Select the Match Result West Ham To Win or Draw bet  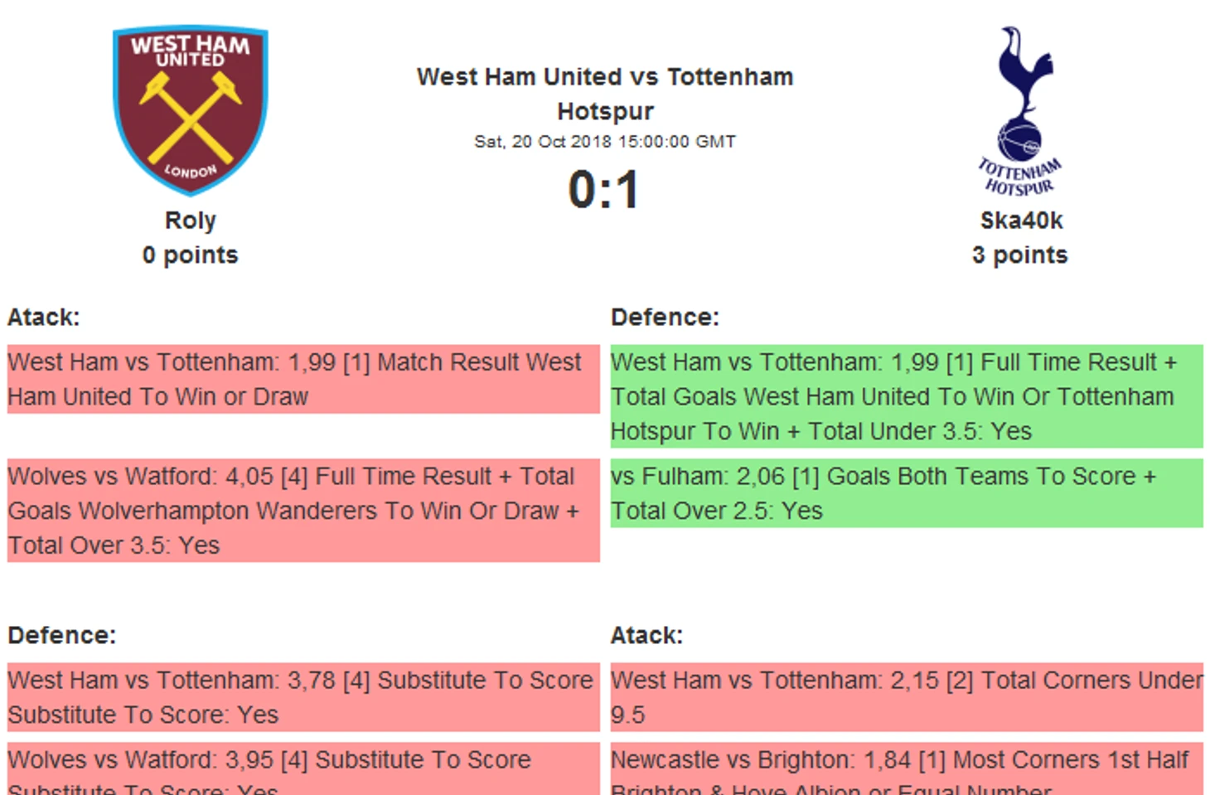pyautogui.click(x=303, y=379)
